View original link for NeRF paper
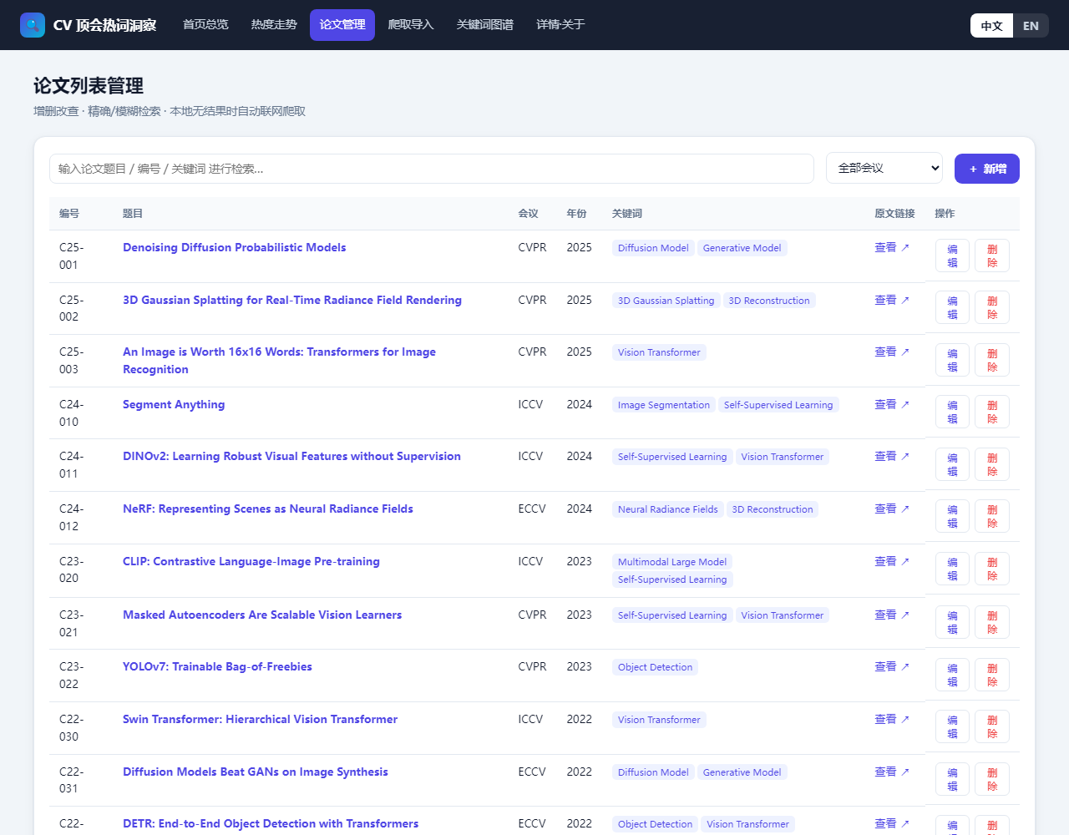The width and height of the screenshot is (1069, 835). [x=892, y=509]
